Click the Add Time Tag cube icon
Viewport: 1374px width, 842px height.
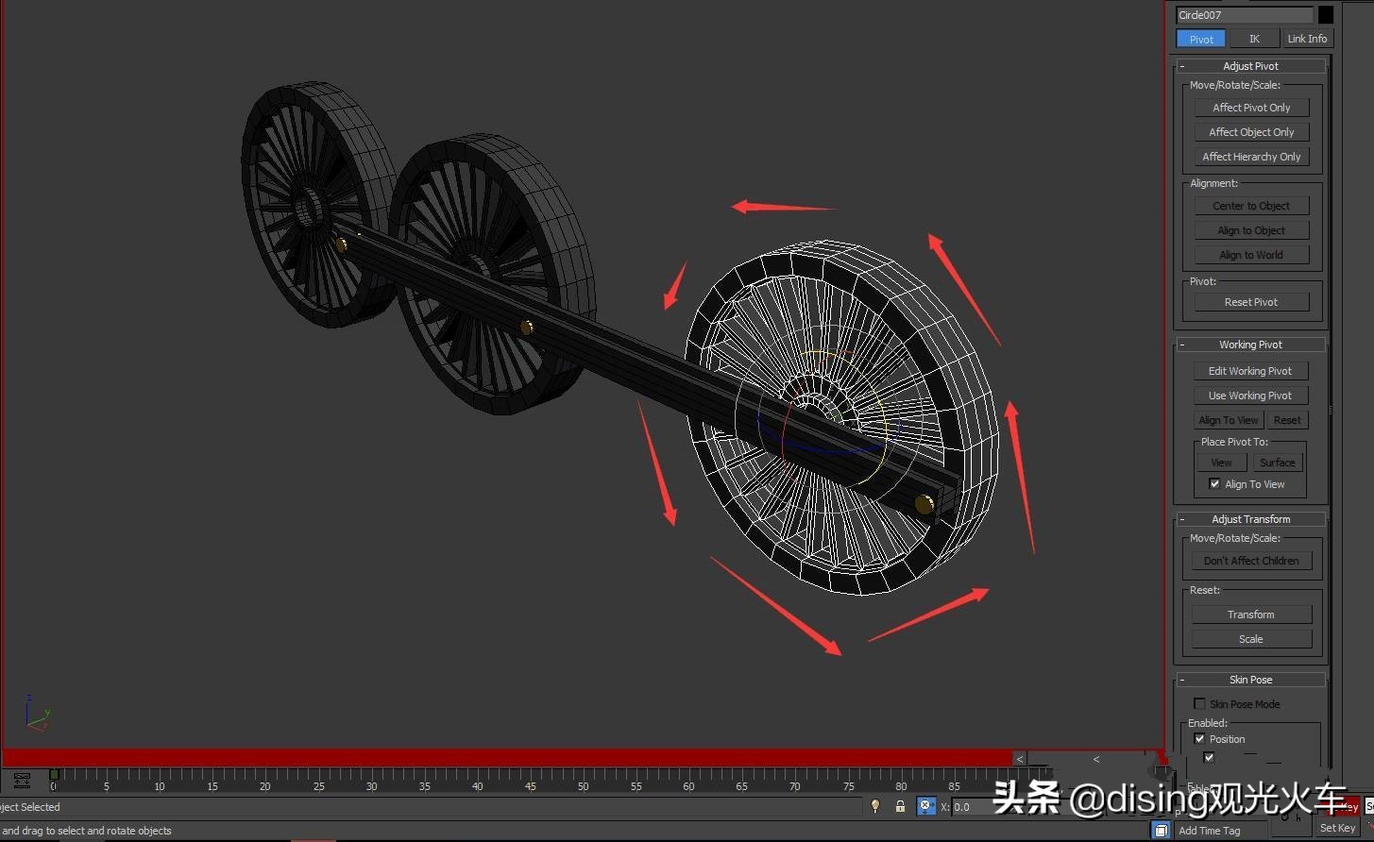pos(1161,829)
